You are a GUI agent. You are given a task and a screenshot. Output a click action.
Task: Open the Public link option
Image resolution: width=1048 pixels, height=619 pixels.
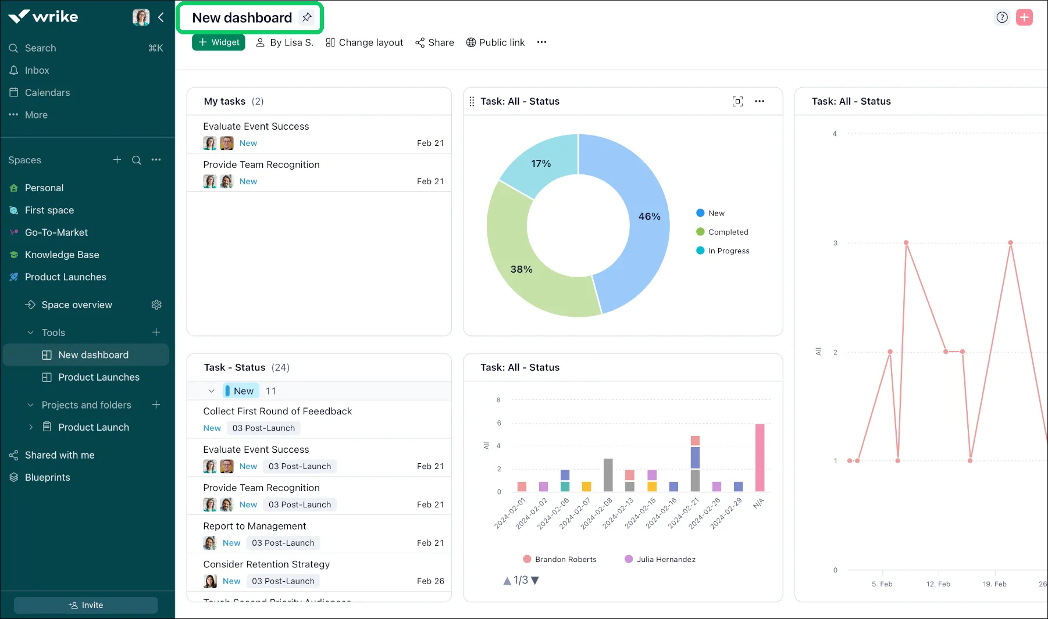(495, 42)
